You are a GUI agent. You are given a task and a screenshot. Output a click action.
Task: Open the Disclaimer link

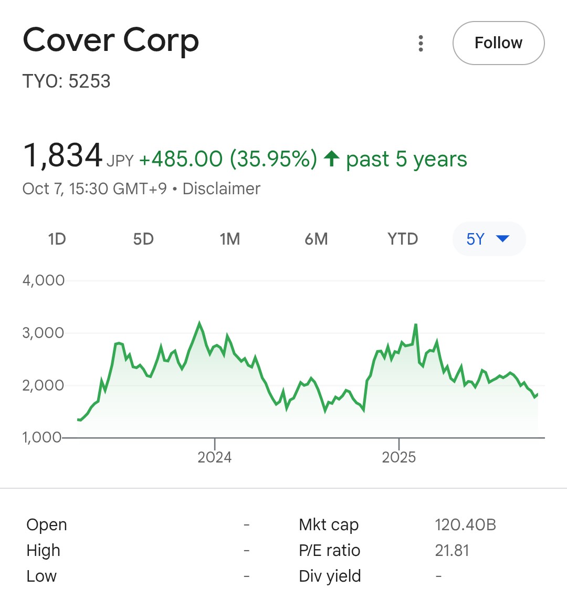(x=221, y=189)
